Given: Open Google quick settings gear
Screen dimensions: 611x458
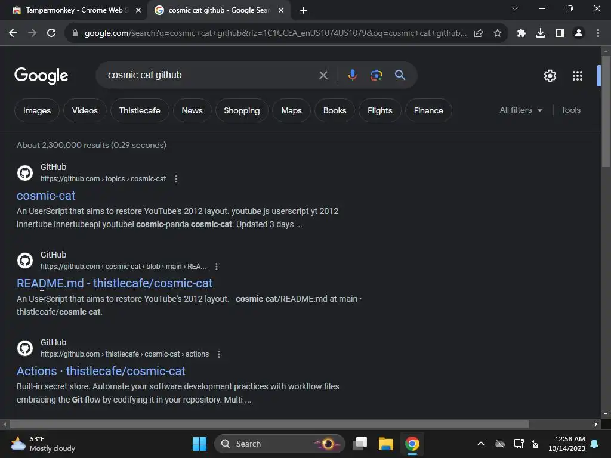Looking at the screenshot, I should tap(550, 76).
